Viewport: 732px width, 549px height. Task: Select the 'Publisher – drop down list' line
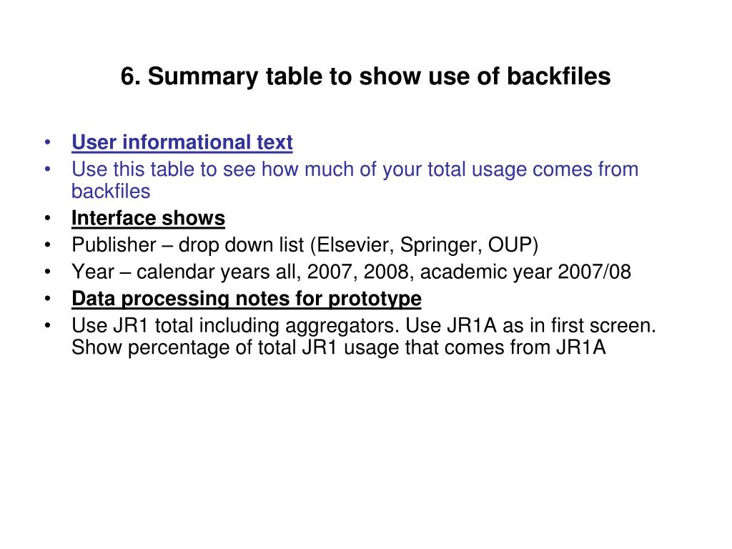click(305, 245)
